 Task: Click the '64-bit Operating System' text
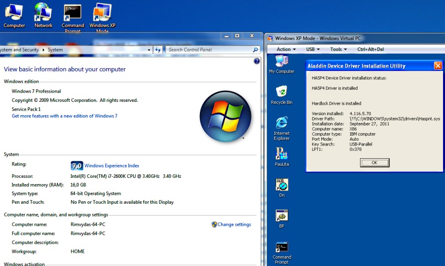(96, 193)
